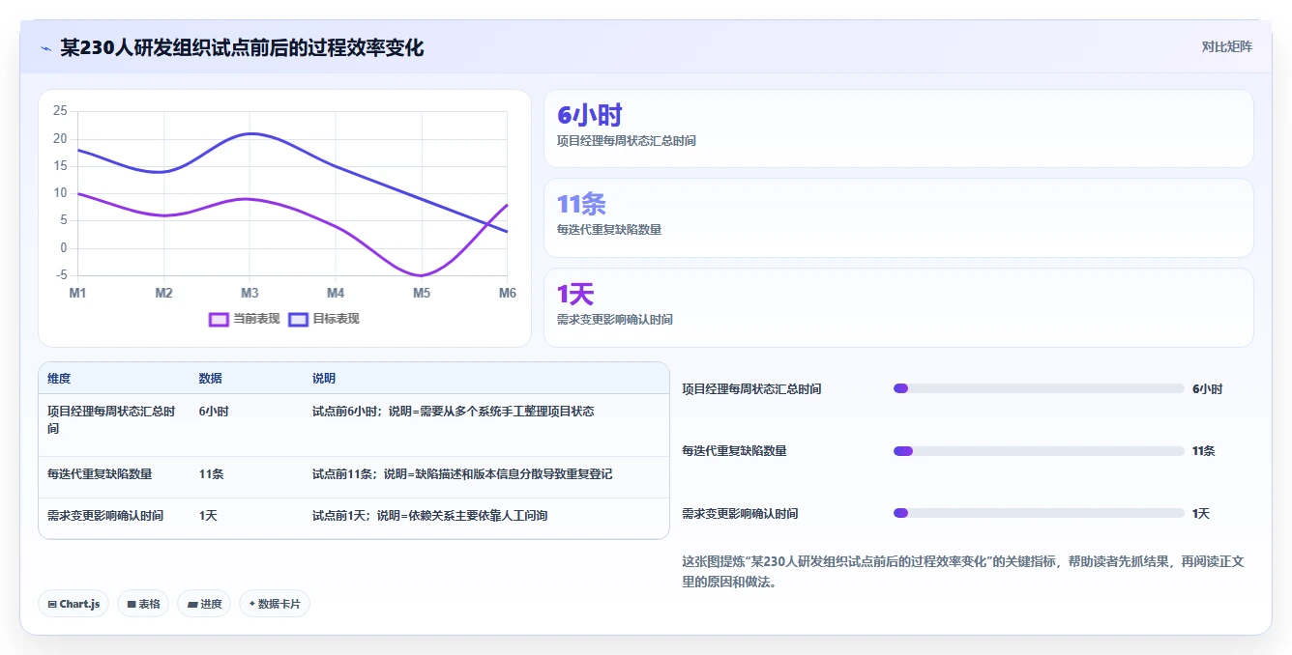Click 项目经理每周状态汇总时间 progress bar
Viewport: 1292px width, 655px height.
(x=1039, y=388)
